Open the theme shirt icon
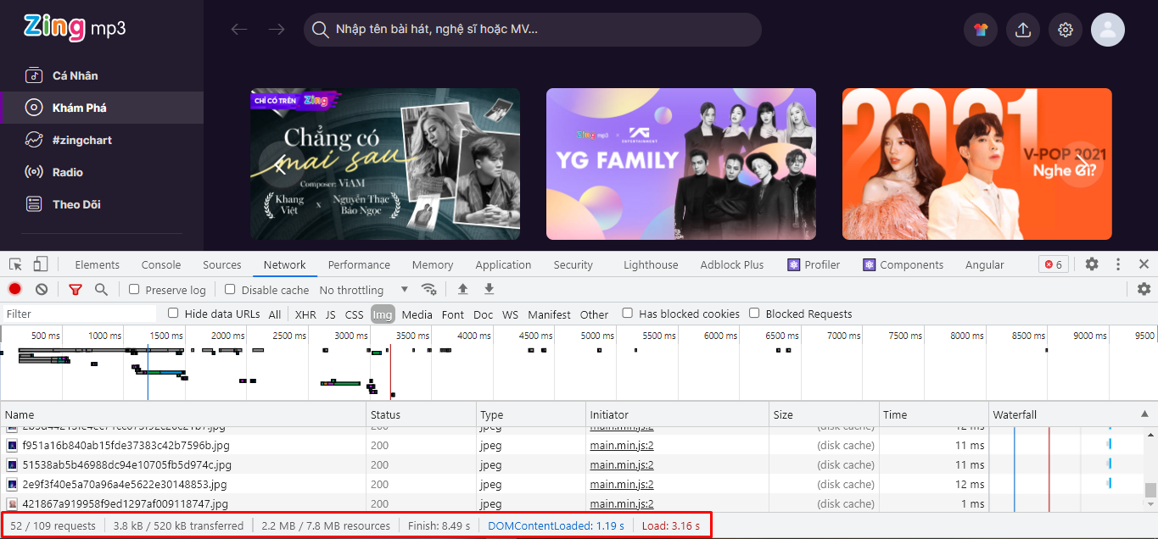Screen dimensions: 1158x539 981,30
